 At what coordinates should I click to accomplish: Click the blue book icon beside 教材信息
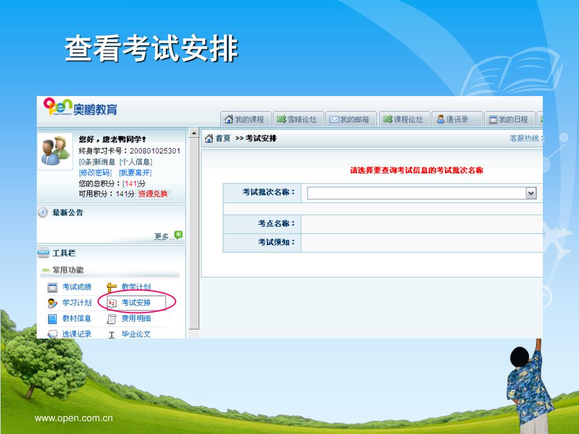(53, 319)
